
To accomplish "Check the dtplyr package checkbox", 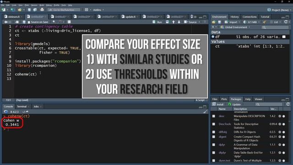I will click(x=214, y=153).
